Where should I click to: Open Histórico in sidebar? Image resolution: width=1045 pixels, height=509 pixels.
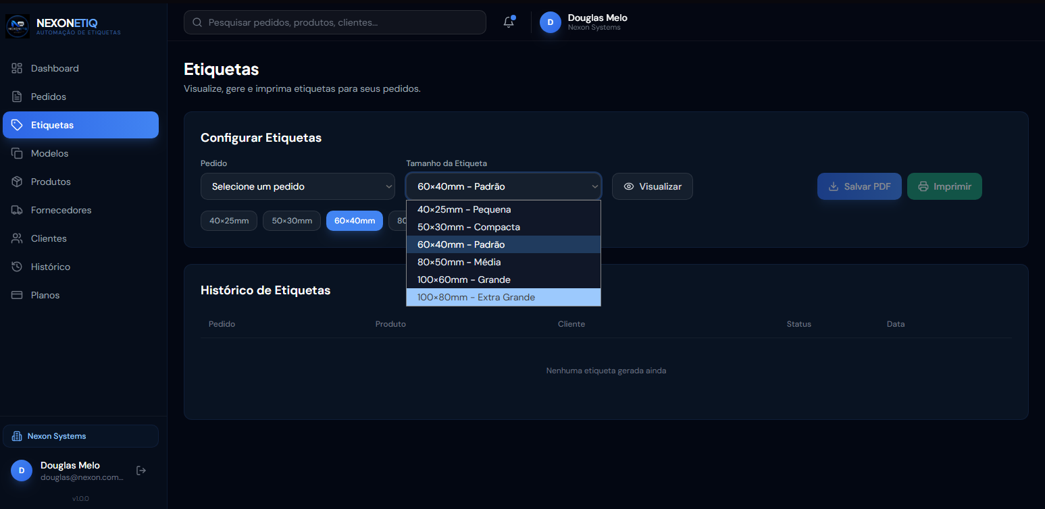[x=80, y=267]
